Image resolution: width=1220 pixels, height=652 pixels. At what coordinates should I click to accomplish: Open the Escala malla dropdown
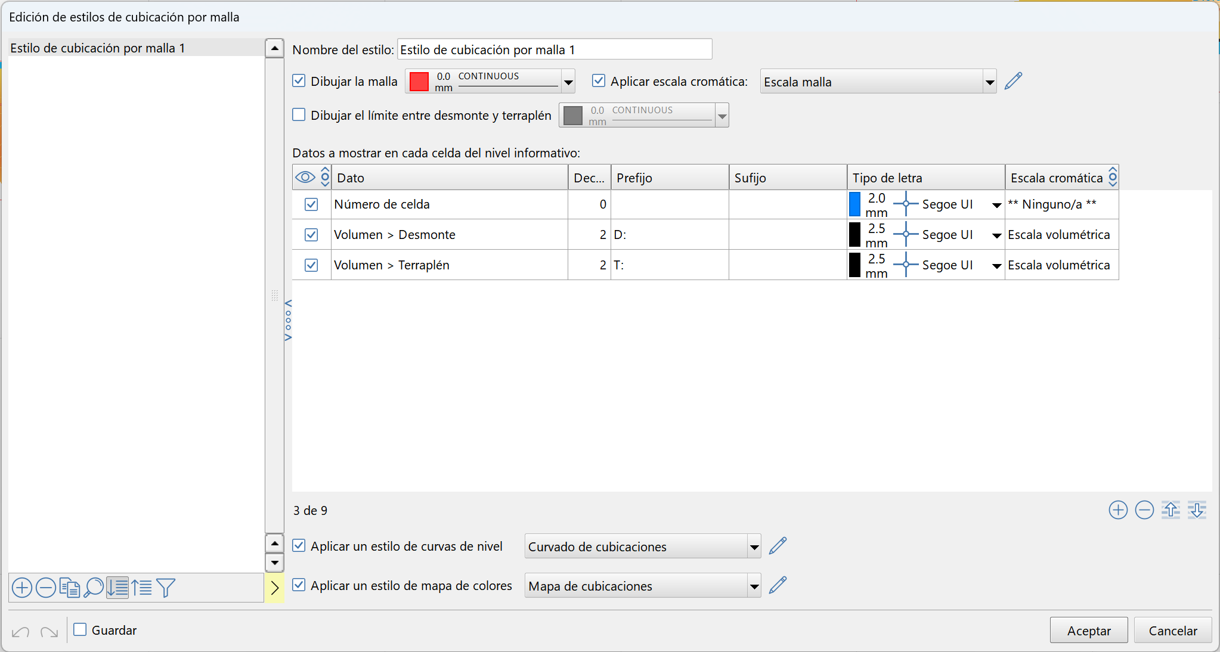(x=989, y=82)
